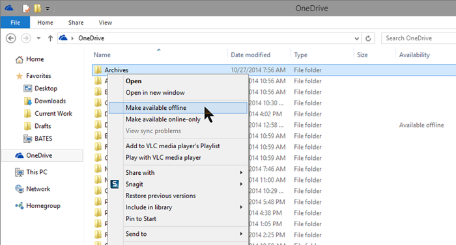This screenshot has width=456, height=245.
Task: Select the Archives folder row
Action: (x=274, y=70)
